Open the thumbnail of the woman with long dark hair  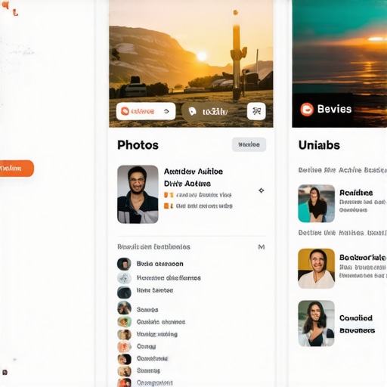click(x=317, y=324)
